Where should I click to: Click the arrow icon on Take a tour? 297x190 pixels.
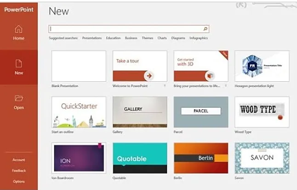pyautogui.click(x=149, y=76)
